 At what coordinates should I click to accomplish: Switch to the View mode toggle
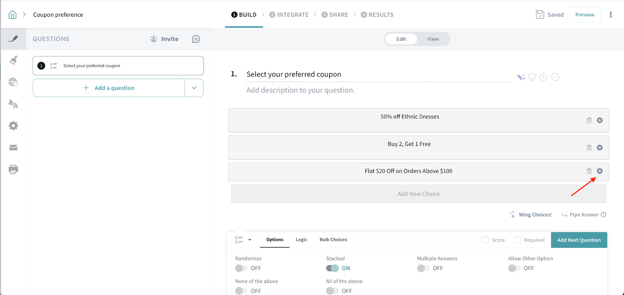point(433,39)
